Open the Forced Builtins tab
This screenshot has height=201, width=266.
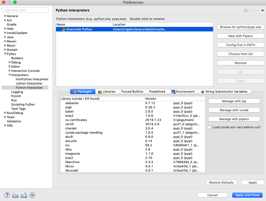(132, 92)
